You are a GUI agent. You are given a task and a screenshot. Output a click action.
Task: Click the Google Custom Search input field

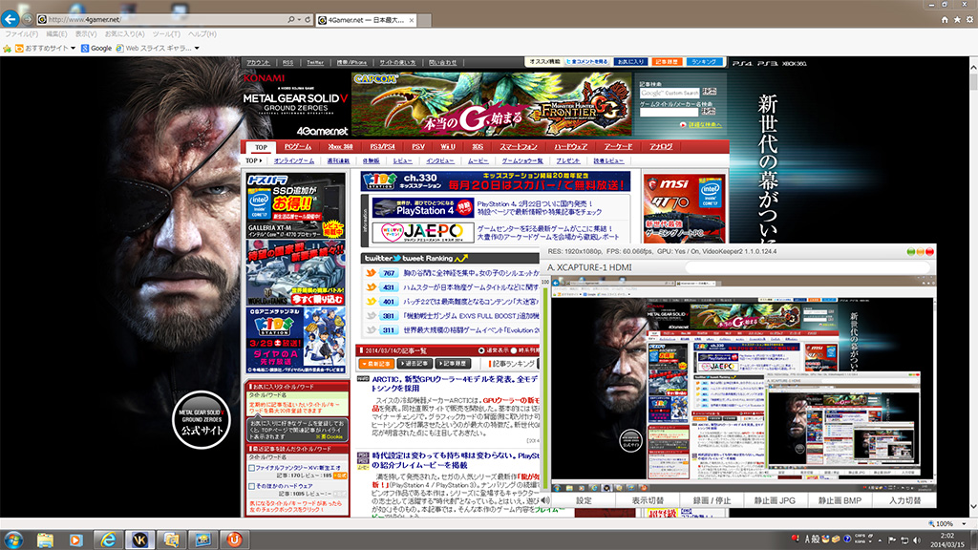[x=670, y=93]
